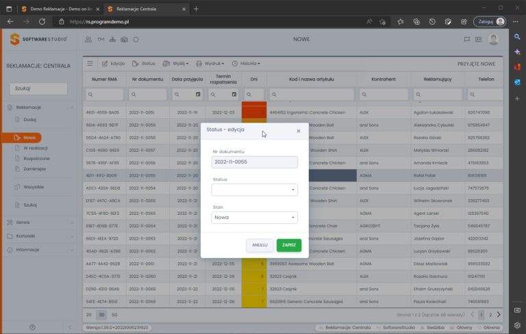Click the green ZAPISZ button
Viewport: 526px width, 334px height.
coord(288,245)
